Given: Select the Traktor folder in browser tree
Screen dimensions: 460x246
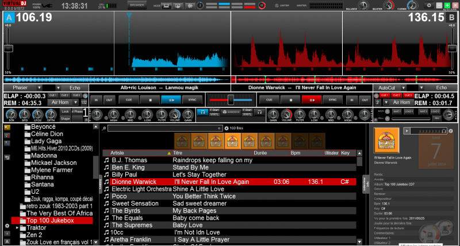Looking at the screenshot, I should pos(38,228).
